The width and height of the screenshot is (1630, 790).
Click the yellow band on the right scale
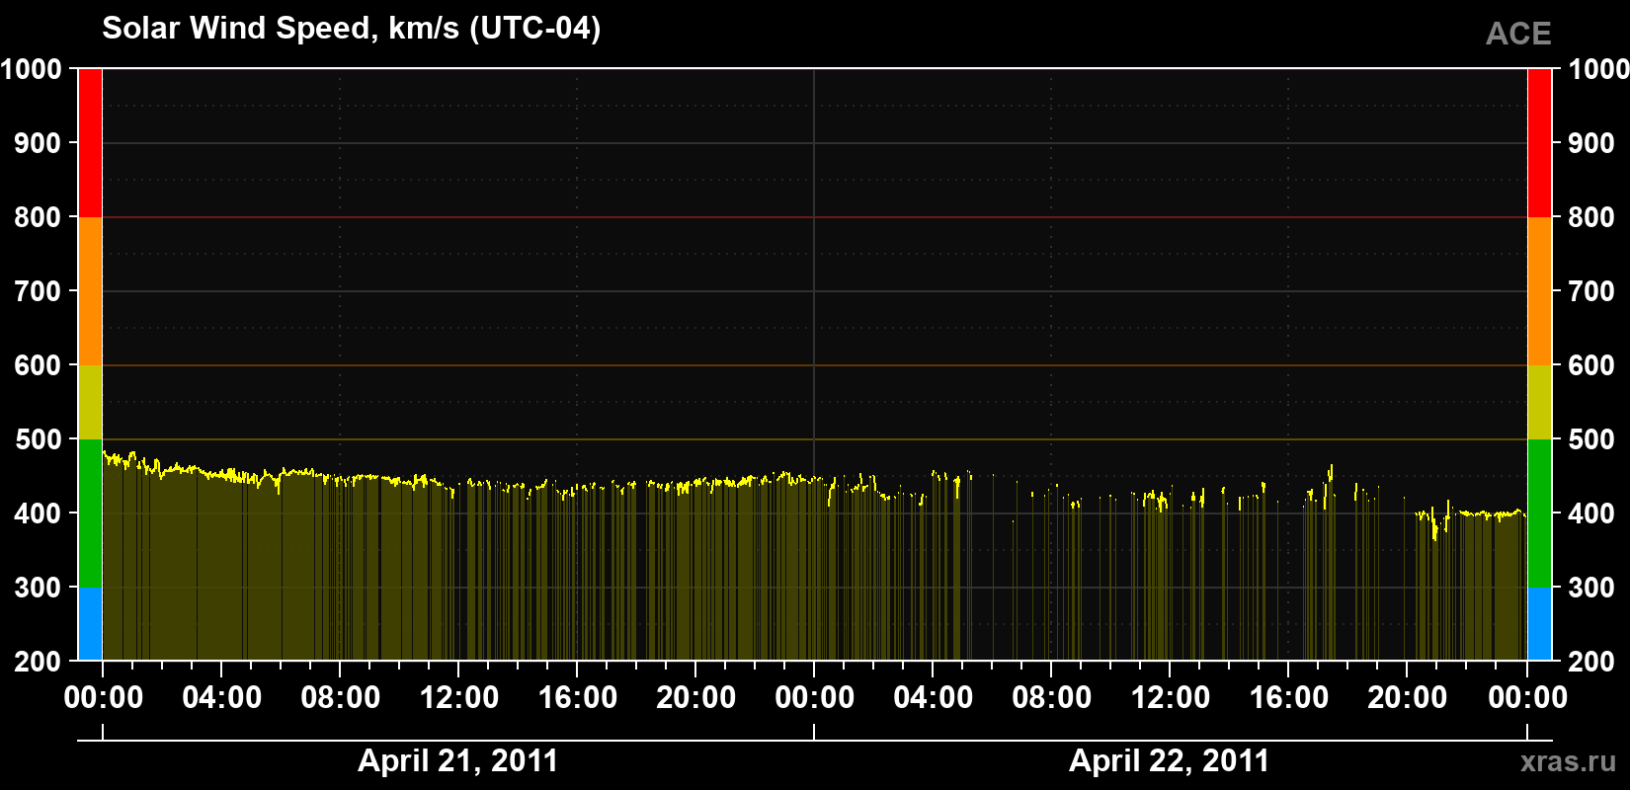tap(1539, 402)
